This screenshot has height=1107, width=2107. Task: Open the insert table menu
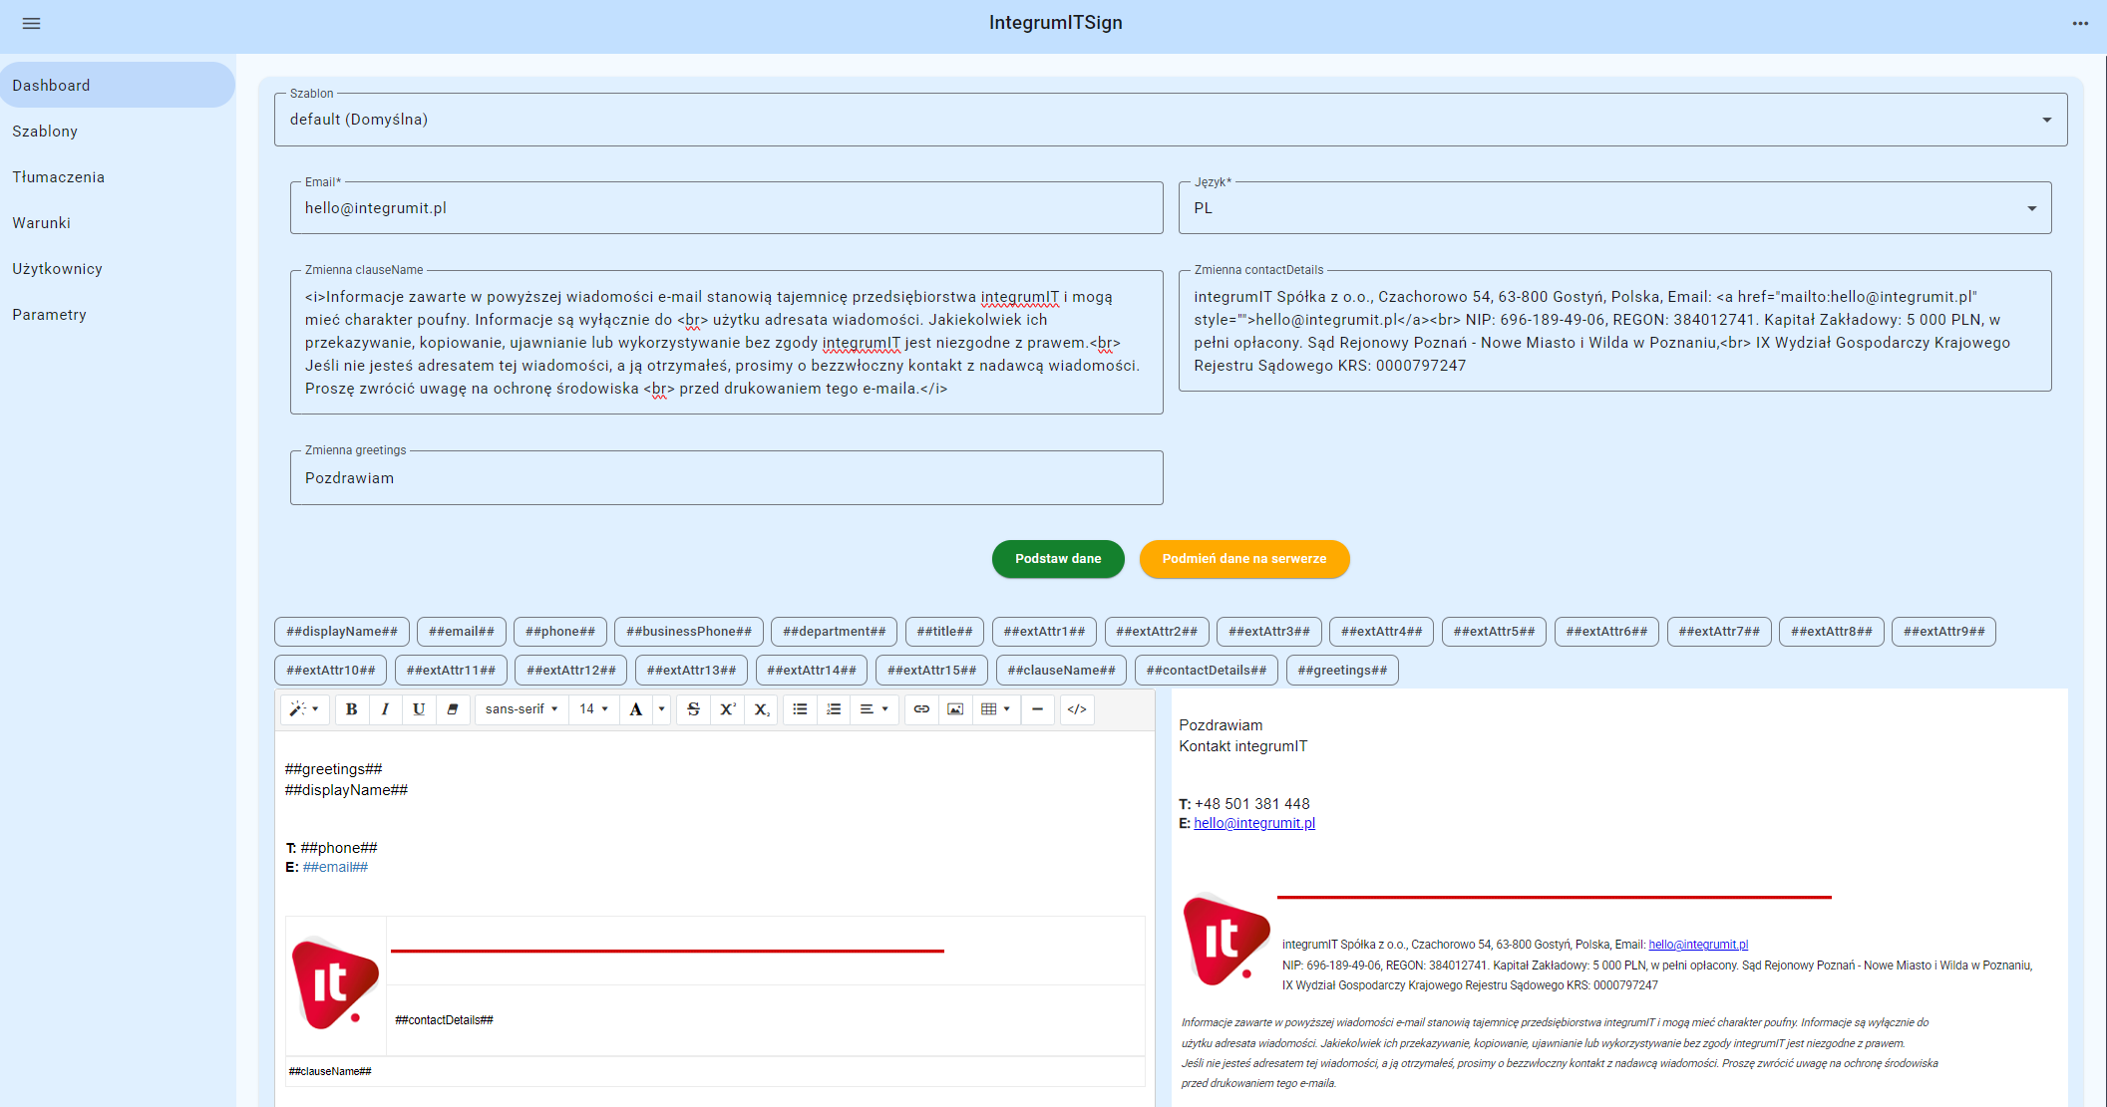(x=995, y=709)
